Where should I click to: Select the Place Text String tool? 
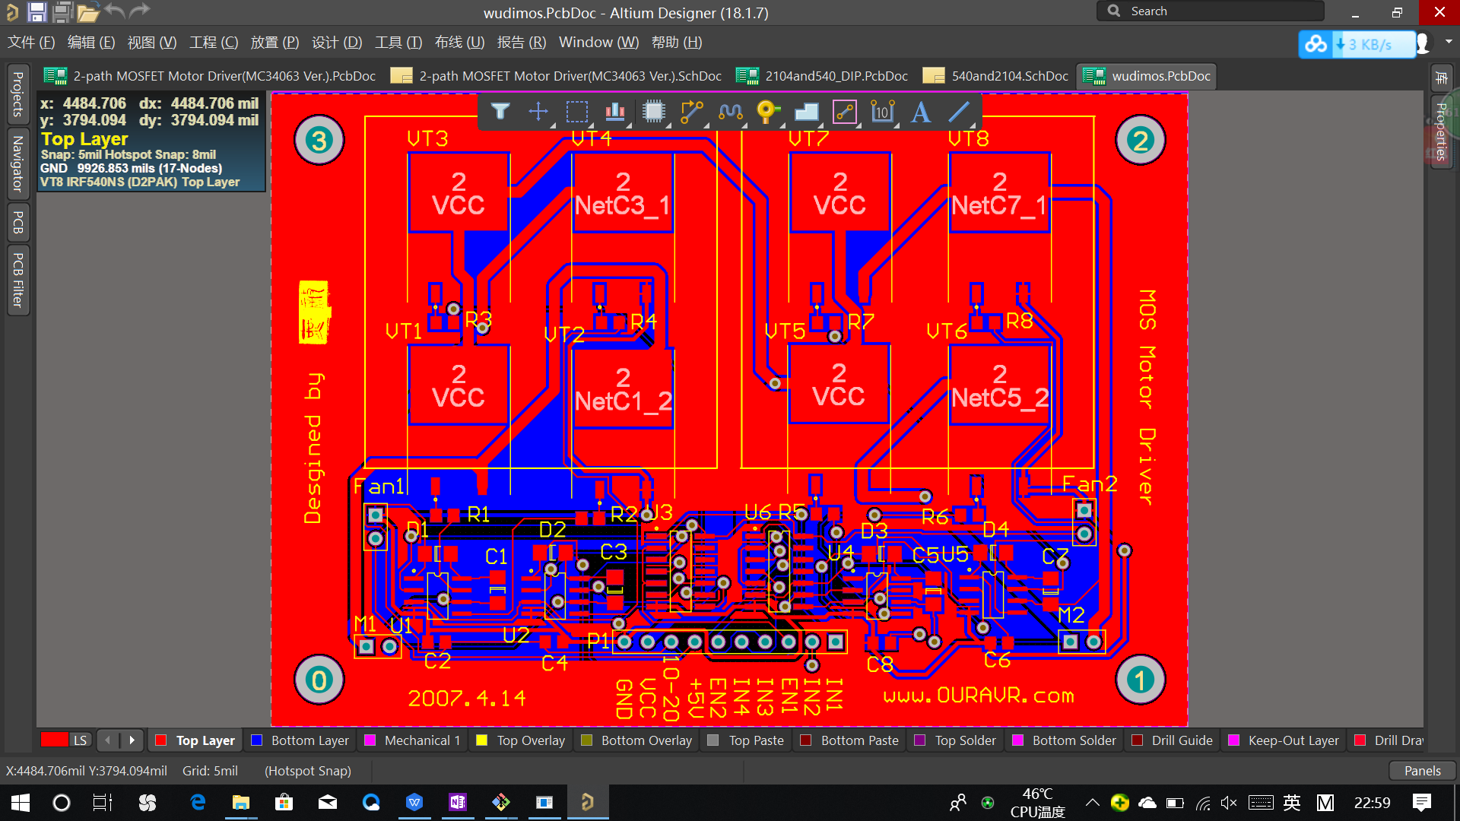(x=921, y=112)
